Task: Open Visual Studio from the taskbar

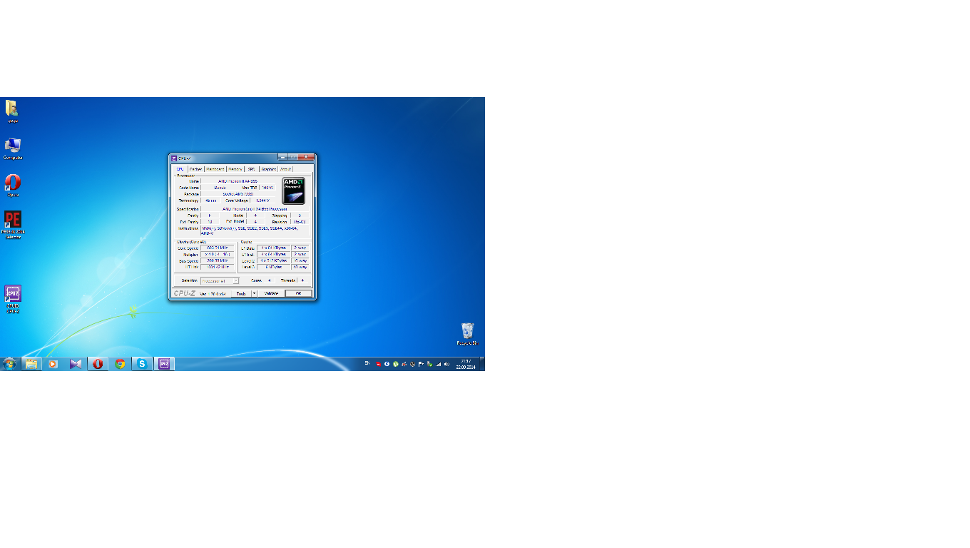Action: click(x=76, y=364)
